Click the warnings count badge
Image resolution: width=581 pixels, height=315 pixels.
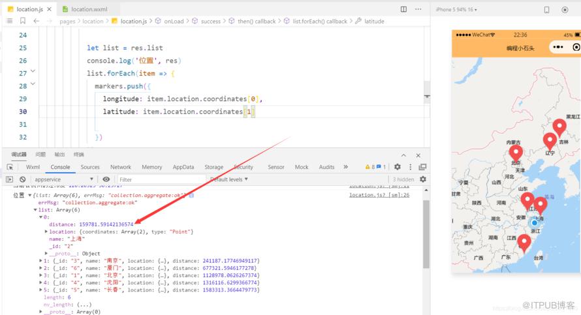[x=370, y=167]
